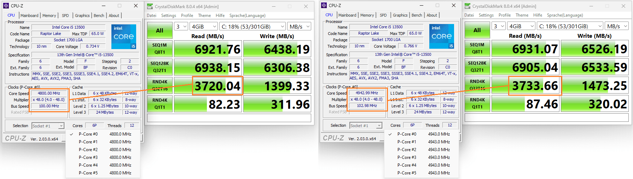The width and height of the screenshot is (633, 179).
Task: Open MB/s unit dropdown in CrystalDiskMark reading 6921.76
Action: click(299, 26)
